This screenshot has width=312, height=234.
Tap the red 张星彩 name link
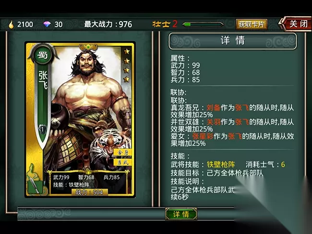point(203,136)
